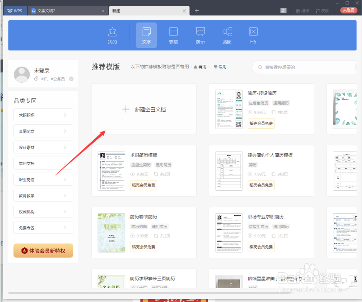Open the 简历-轻设简历 template thumbnail
Viewport: 362px width, 302px height.
[x=229, y=109]
